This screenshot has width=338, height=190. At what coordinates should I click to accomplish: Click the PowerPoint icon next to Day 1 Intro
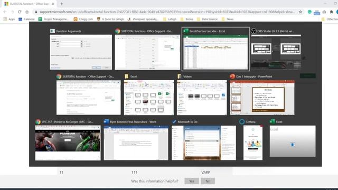(232, 76)
